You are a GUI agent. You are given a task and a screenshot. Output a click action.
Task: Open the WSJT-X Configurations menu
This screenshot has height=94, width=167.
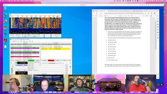point(14,41)
